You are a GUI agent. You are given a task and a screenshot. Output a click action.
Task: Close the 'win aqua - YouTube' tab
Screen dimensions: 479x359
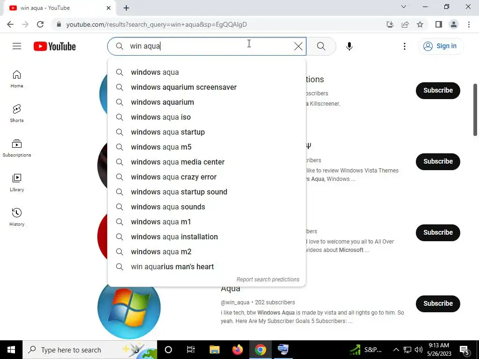109,8
